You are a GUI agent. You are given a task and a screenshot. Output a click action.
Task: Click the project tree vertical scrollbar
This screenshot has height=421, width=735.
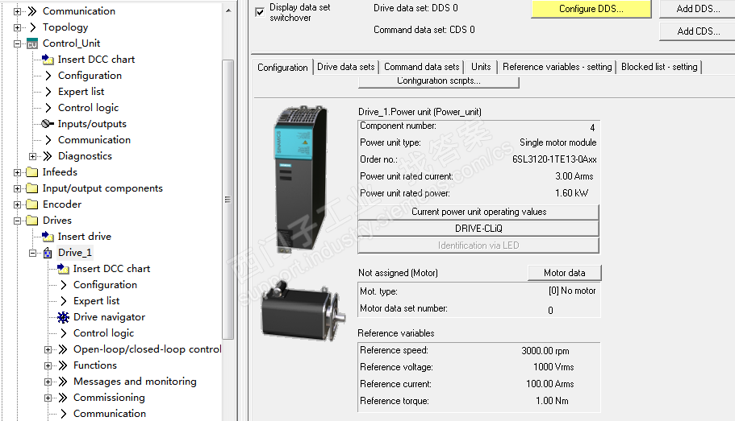[x=228, y=200]
